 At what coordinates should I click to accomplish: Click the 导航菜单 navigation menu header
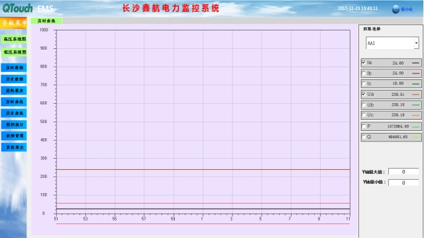(x=13, y=23)
